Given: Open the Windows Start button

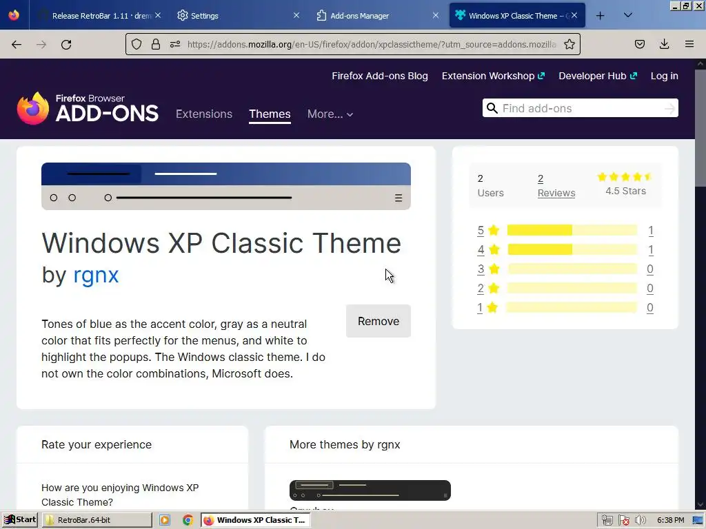Looking at the screenshot, I should [20, 520].
